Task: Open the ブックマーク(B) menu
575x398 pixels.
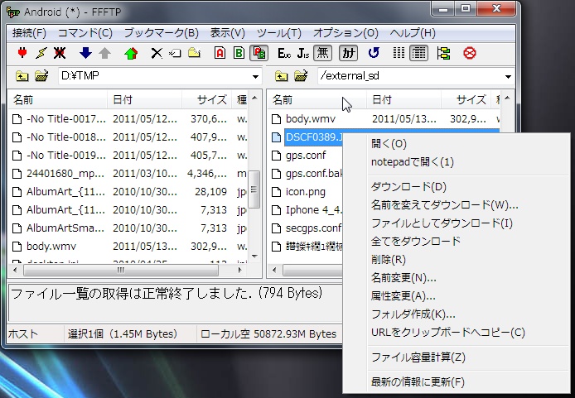Action: click(162, 33)
